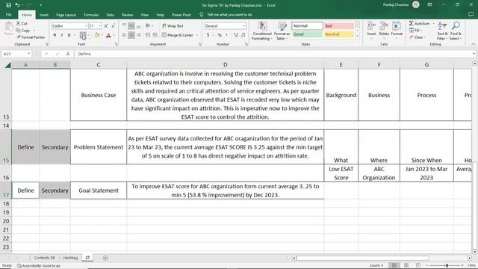478x269 pixels.
Task: Open the Fill dropdown in Editing group
Action: pos(415,30)
